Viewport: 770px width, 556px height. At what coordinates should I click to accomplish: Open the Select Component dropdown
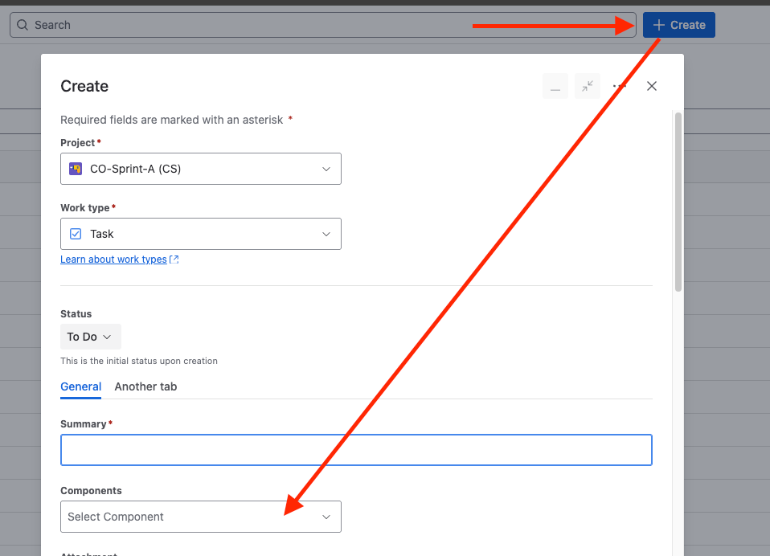point(201,517)
